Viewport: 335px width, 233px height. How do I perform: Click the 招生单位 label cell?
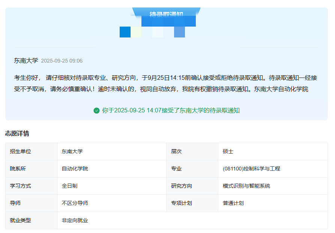(32, 151)
